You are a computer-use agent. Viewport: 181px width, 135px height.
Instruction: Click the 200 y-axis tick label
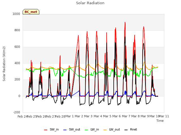(17, 79)
